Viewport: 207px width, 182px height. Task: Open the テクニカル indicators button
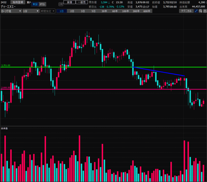(186, 11)
